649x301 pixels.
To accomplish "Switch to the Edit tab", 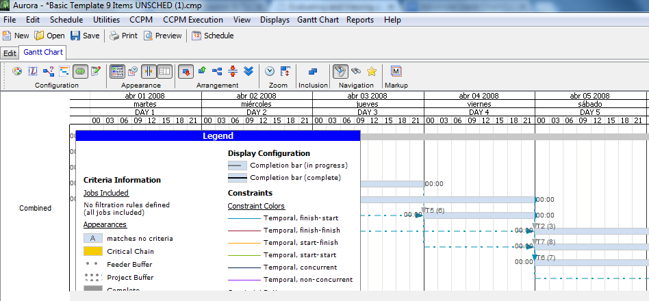I will [x=10, y=53].
